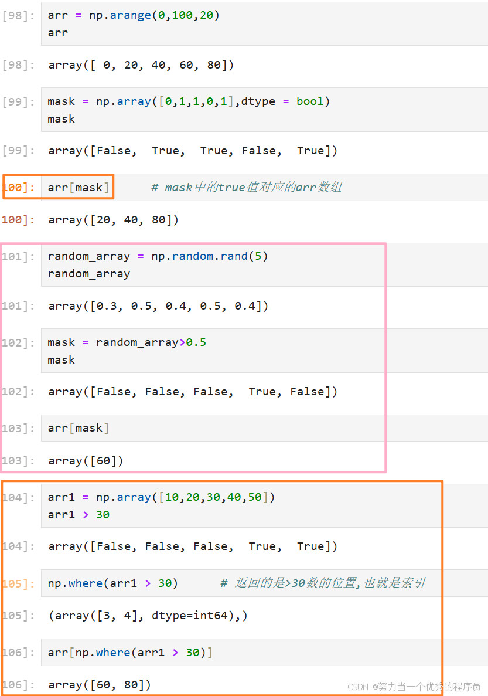Select output text 'array([ 0, 20, 40, 60, 80])'
Viewport: 488px width, 696px height.
[x=141, y=65]
